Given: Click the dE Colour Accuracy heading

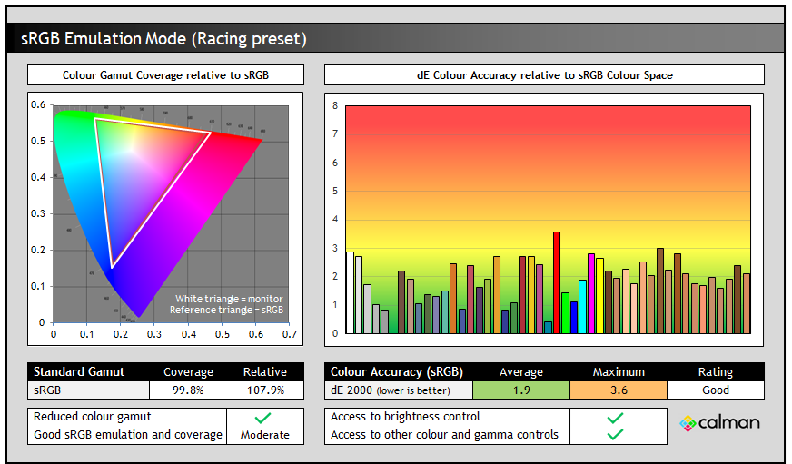Looking at the screenshot, I should pos(543,74).
